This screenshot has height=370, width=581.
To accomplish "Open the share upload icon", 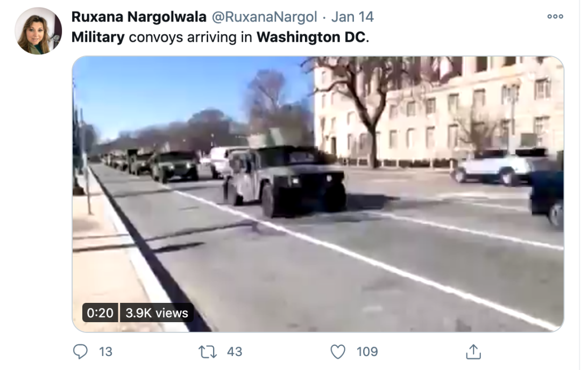I will pyautogui.click(x=473, y=352).
